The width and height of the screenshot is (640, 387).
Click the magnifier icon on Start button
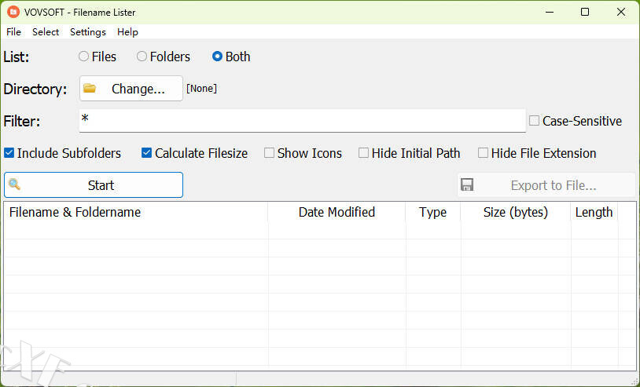coord(15,185)
